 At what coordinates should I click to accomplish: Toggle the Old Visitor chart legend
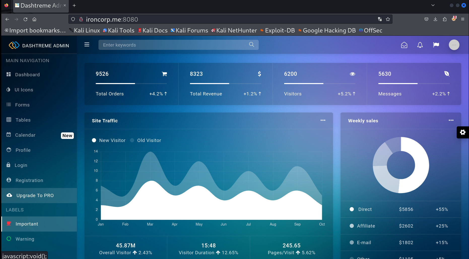click(145, 140)
